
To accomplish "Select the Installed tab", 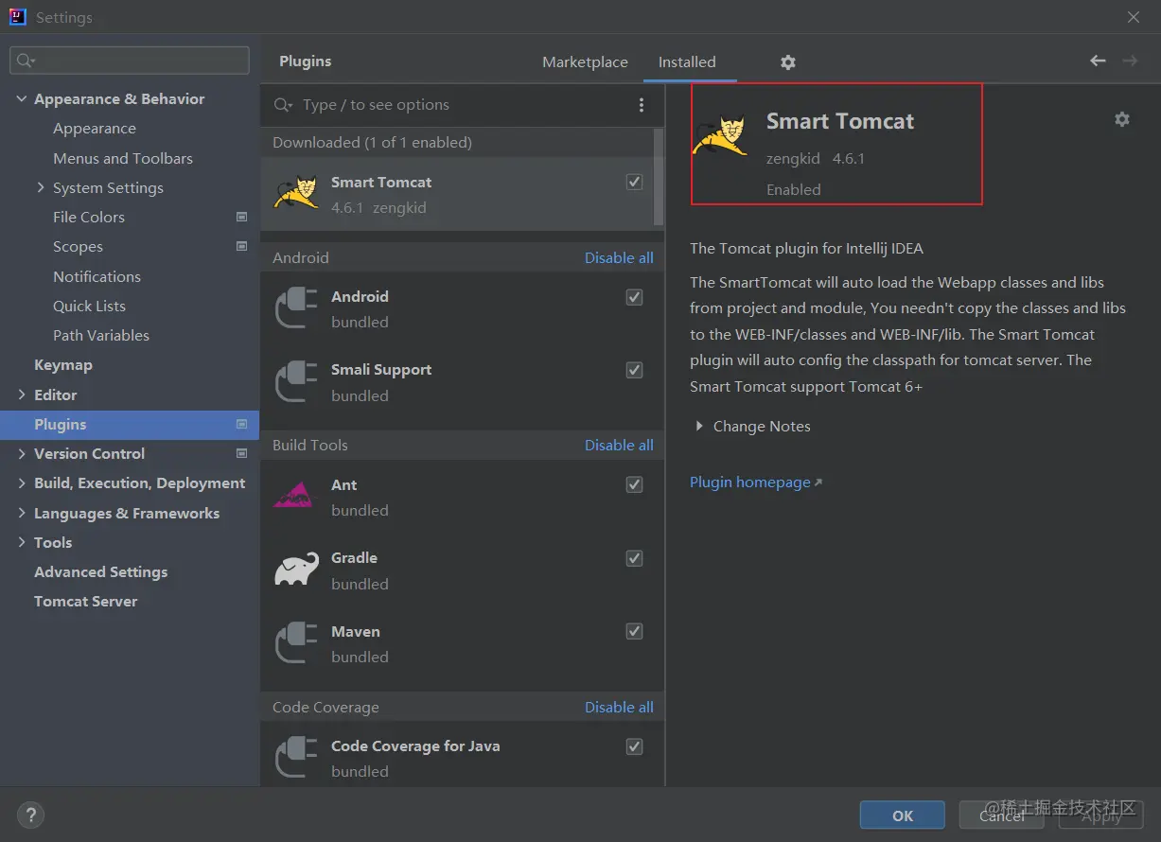I will coord(687,62).
